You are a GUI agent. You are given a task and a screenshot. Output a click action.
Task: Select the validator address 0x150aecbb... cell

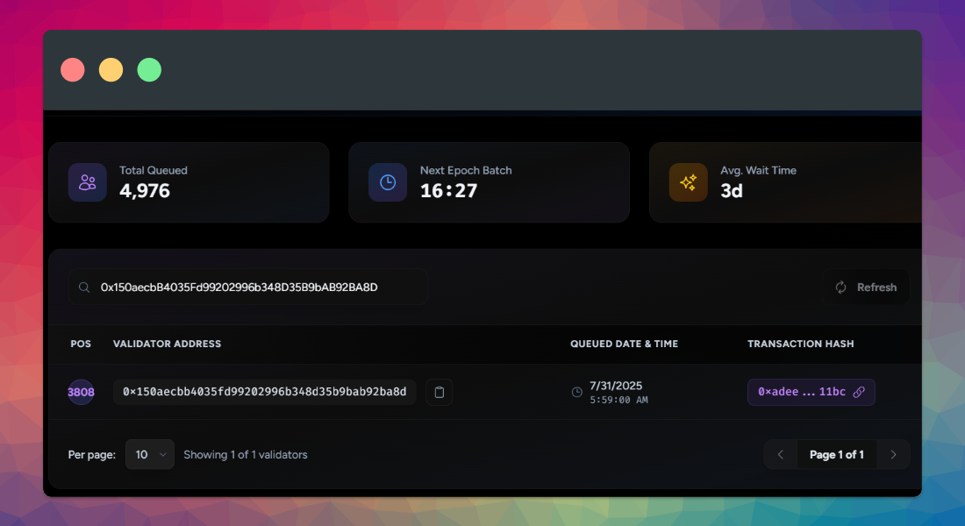click(x=265, y=392)
